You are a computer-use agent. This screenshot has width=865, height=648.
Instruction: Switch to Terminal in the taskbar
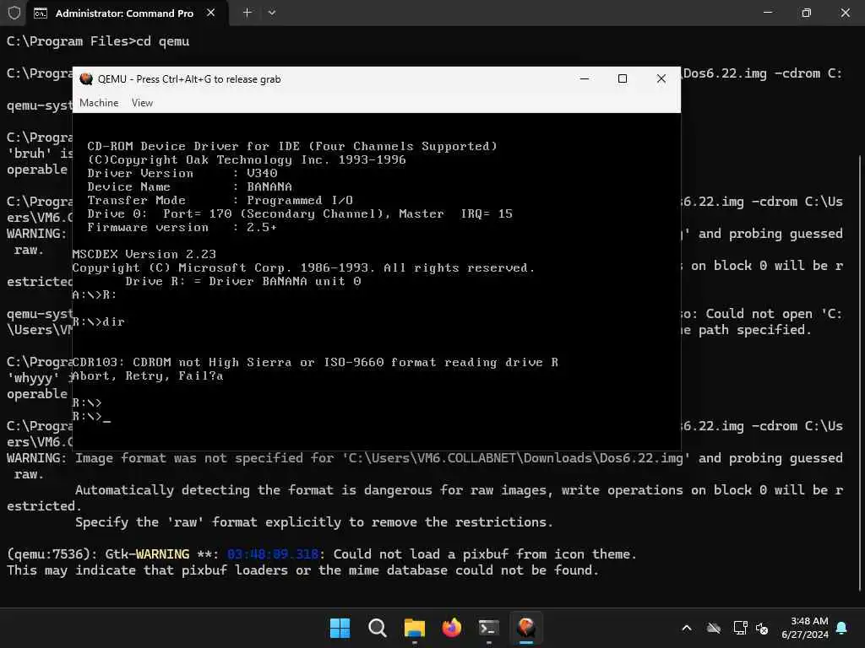pyautogui.click(x=489, y=628)
